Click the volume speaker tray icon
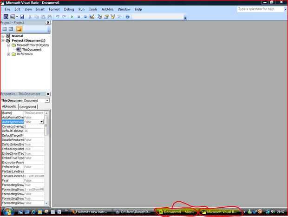The width and height of the screenshot is (288, 217). [x=273, y=212]
